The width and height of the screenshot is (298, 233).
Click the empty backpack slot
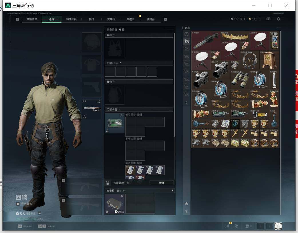point(115,95)
